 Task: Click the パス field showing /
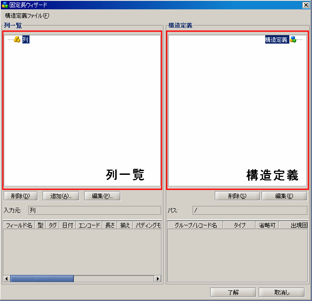tap(250, 210)
